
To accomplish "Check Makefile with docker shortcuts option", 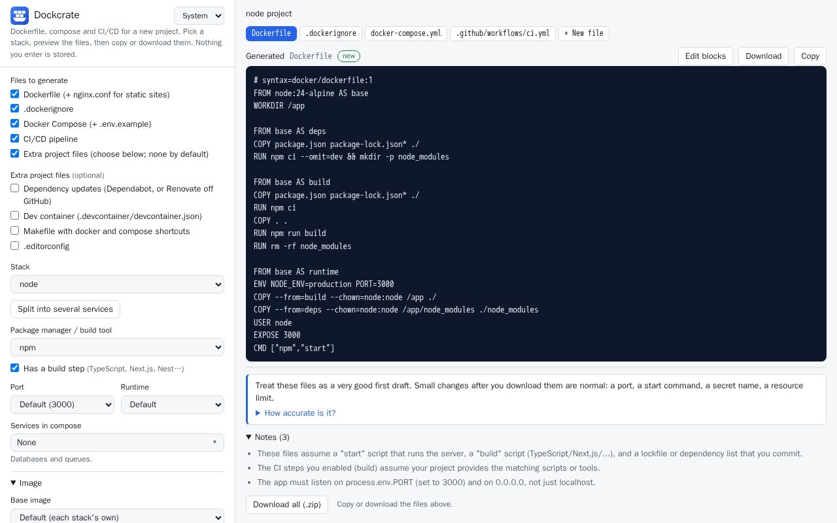I will coord(14,231).
